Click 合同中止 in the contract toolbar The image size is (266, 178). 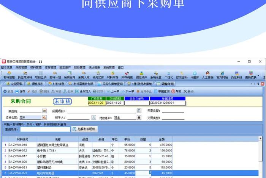144,91
